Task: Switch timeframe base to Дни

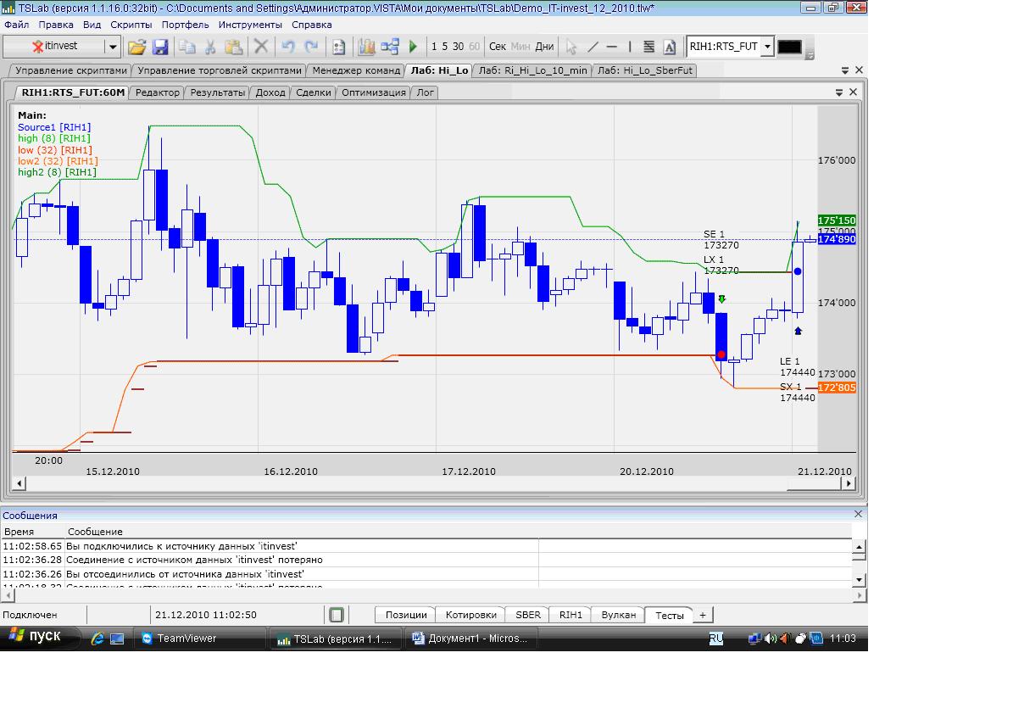Action: pos(544,47)
